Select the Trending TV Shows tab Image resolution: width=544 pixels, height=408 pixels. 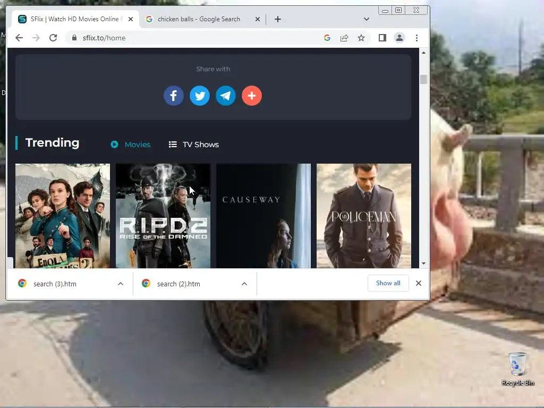point(193,144)
